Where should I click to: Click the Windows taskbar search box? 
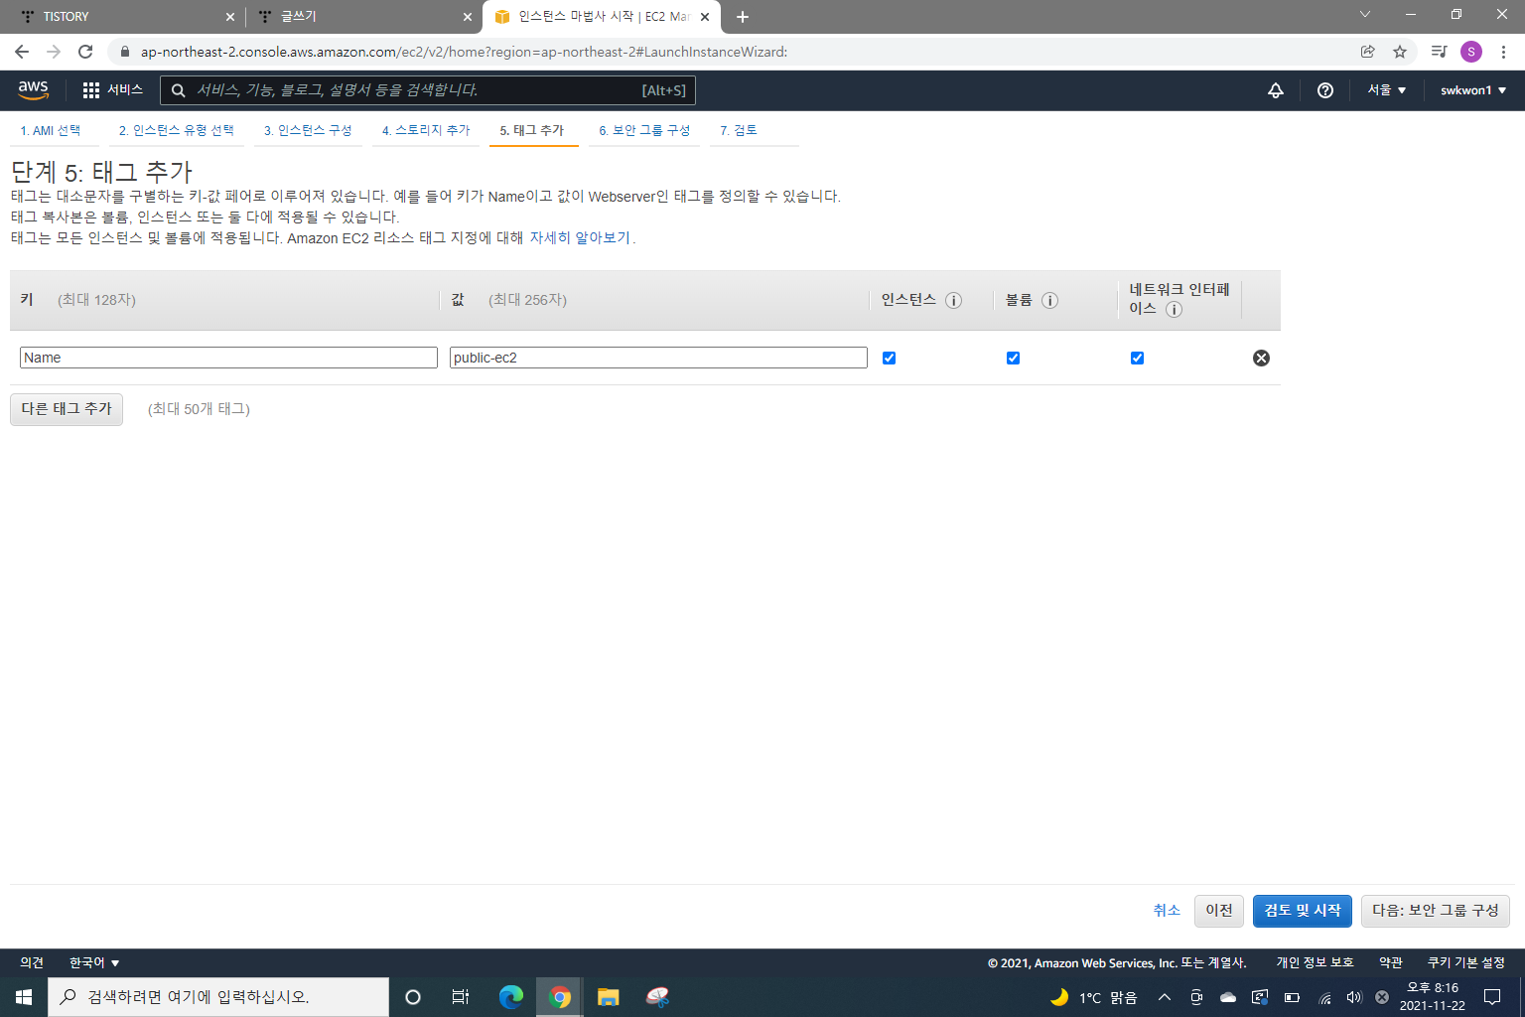point(218,997)
